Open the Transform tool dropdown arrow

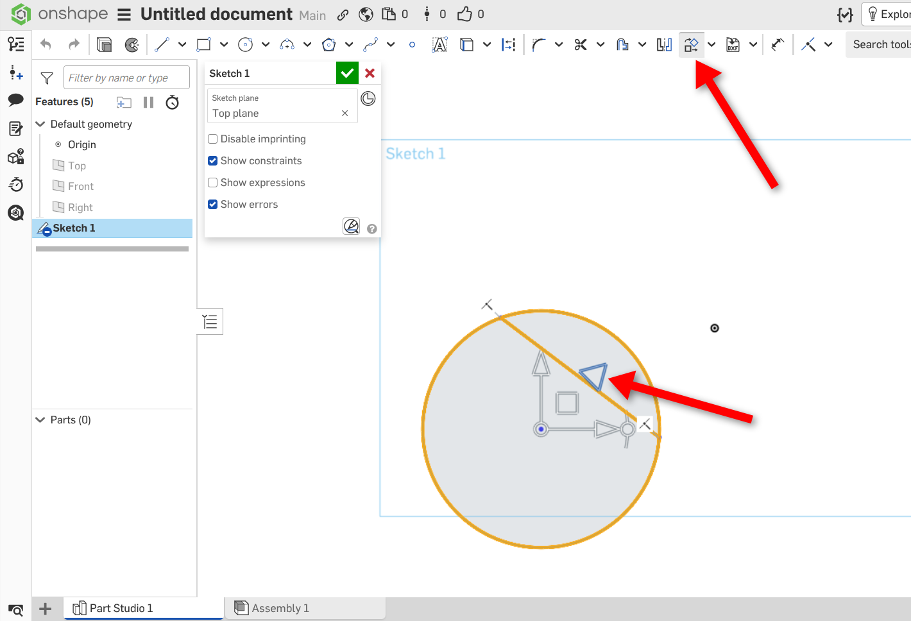click(711, 44)
